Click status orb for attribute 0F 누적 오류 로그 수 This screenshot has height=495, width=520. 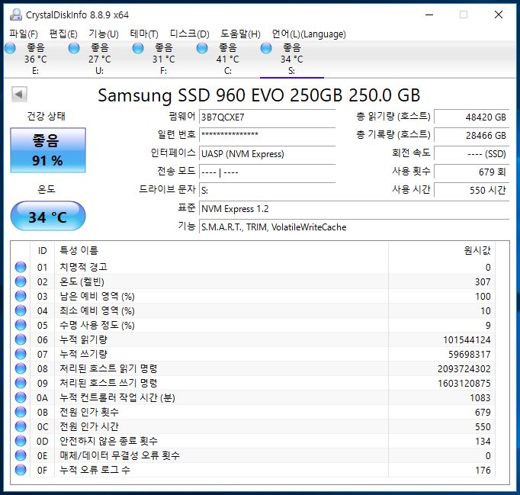21,470
